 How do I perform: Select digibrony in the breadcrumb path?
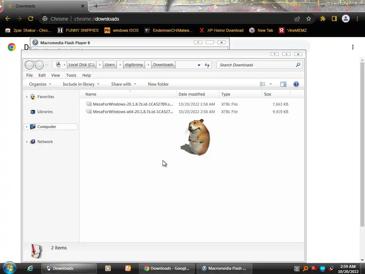tap(134, 65)
